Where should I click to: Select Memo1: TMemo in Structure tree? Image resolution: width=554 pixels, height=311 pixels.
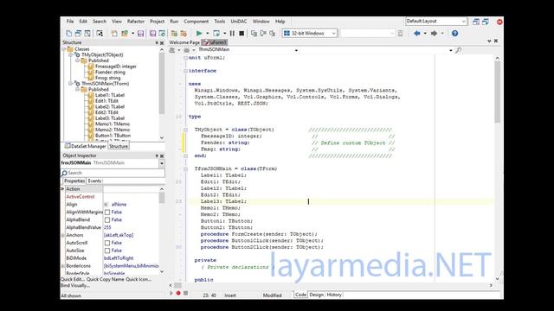pyautogui.click(x=113, y=124)
